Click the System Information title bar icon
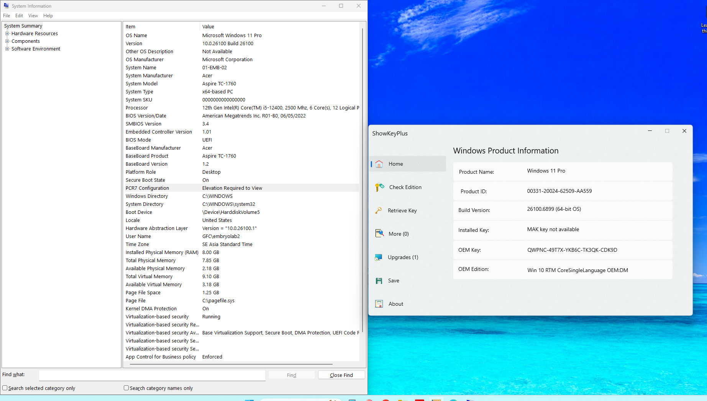 (x=6, y=6)
